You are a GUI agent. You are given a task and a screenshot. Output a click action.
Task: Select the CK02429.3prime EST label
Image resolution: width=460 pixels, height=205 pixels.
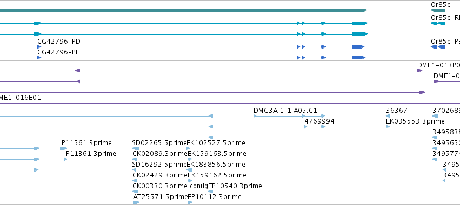click(x=160, y=175)
